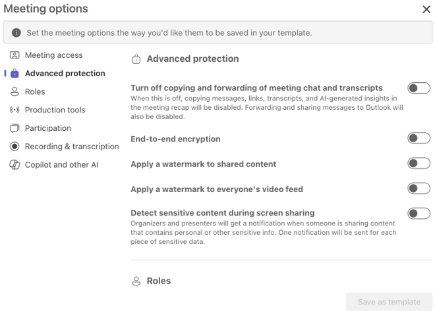
Task: Click the Copilot and other AI icon
Action: pos(14,165)
